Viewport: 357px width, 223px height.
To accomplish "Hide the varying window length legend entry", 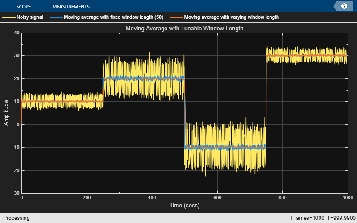I will (231, 17).
